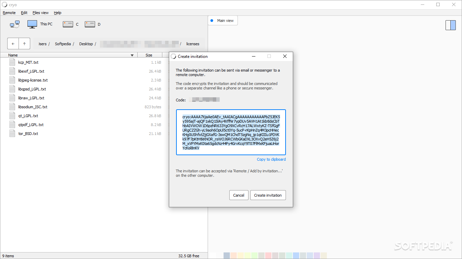
Task: Select the This PC monitor icon
Action: 32,24
